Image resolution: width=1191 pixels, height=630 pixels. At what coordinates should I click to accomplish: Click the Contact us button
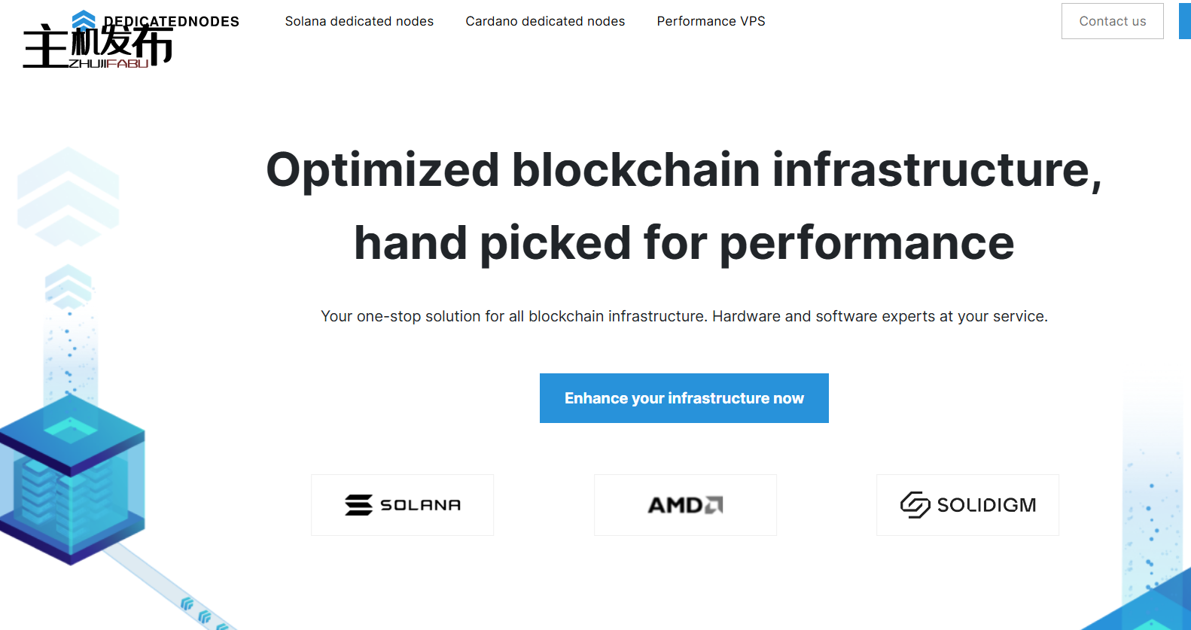(x=1112, y=21)
